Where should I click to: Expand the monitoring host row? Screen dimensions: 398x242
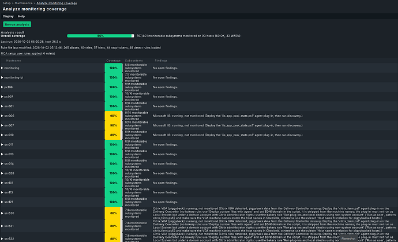click(x=2, y=68)
